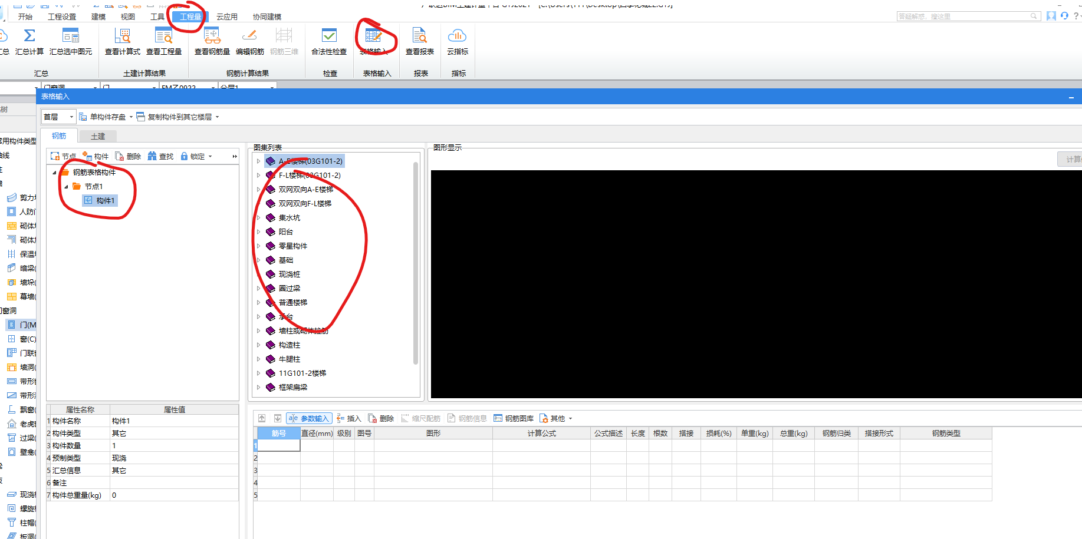Screen dimensions: 1082x539
Task: Select 双网双向F-L楼梯 in the atlas list
Action: (305, 203)
